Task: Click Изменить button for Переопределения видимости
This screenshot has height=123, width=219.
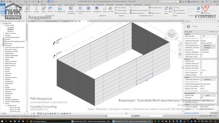Action: [x=208, y=45]
